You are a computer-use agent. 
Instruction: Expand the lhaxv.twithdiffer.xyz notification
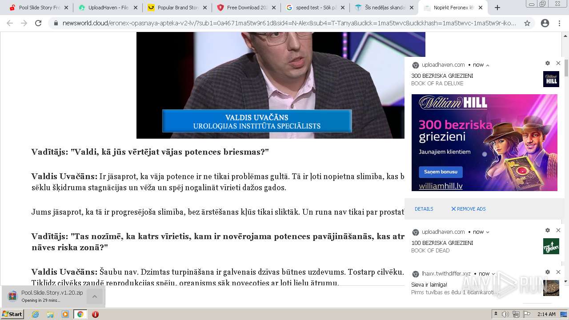pyautogui.click(x=493, y=274)
